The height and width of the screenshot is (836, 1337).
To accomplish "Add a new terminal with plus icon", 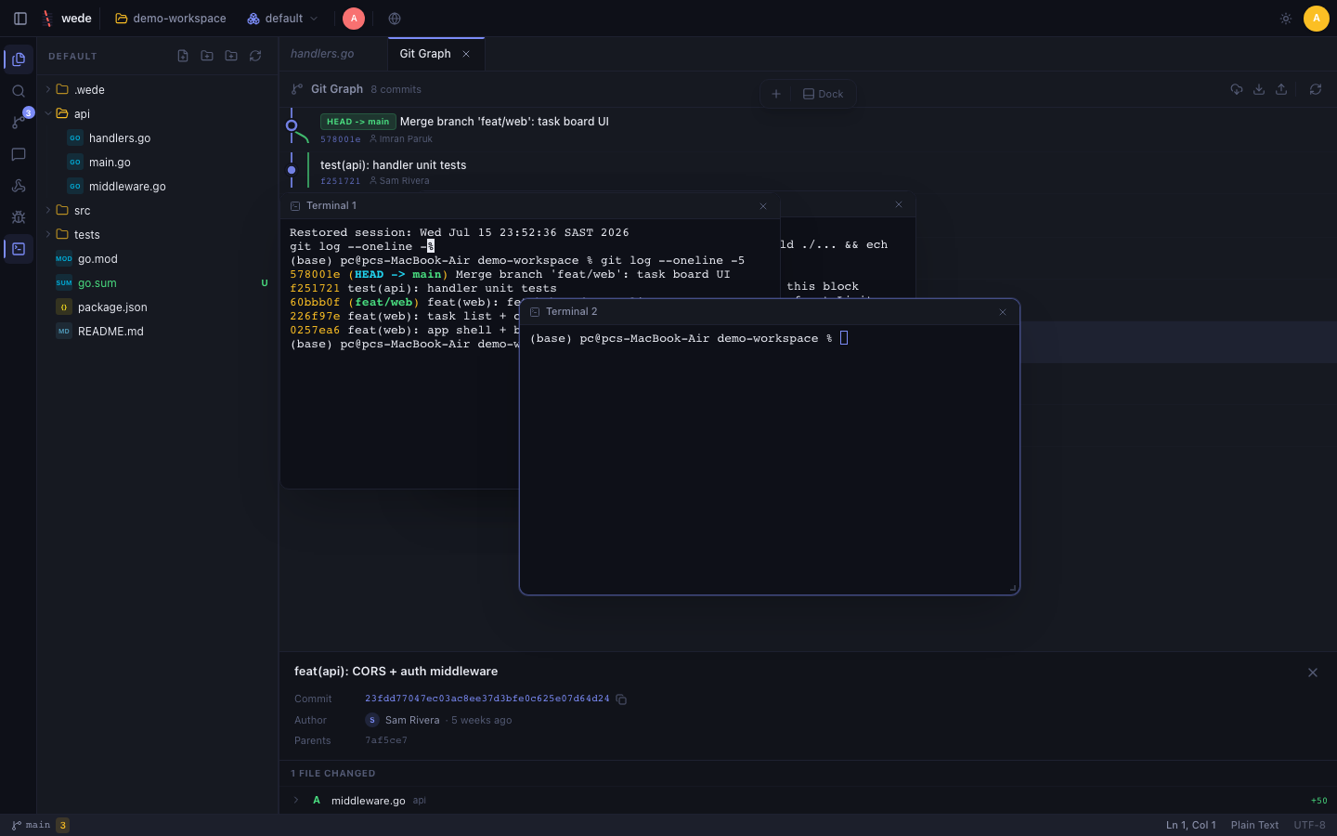I will click(776, 94).
